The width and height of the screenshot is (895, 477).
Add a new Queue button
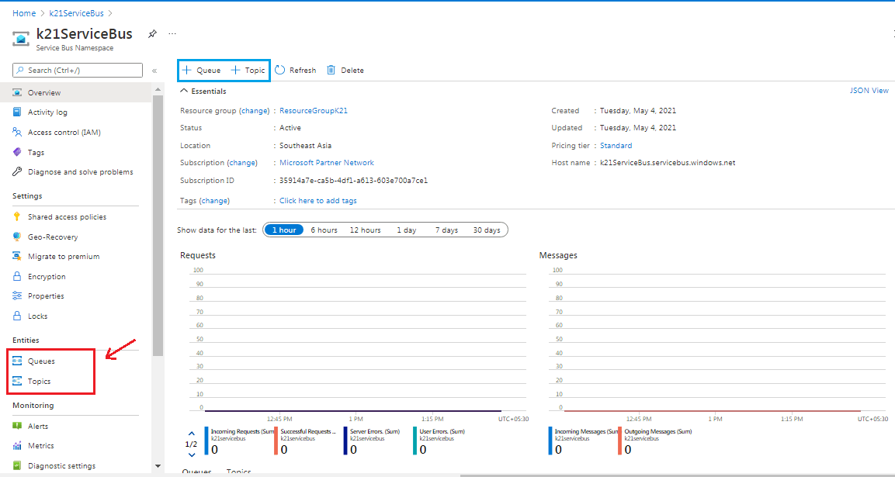point(201,70)
